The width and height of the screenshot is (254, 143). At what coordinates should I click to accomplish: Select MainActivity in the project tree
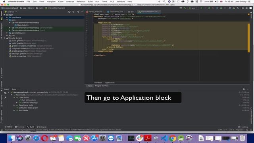(x=23, y=25)
